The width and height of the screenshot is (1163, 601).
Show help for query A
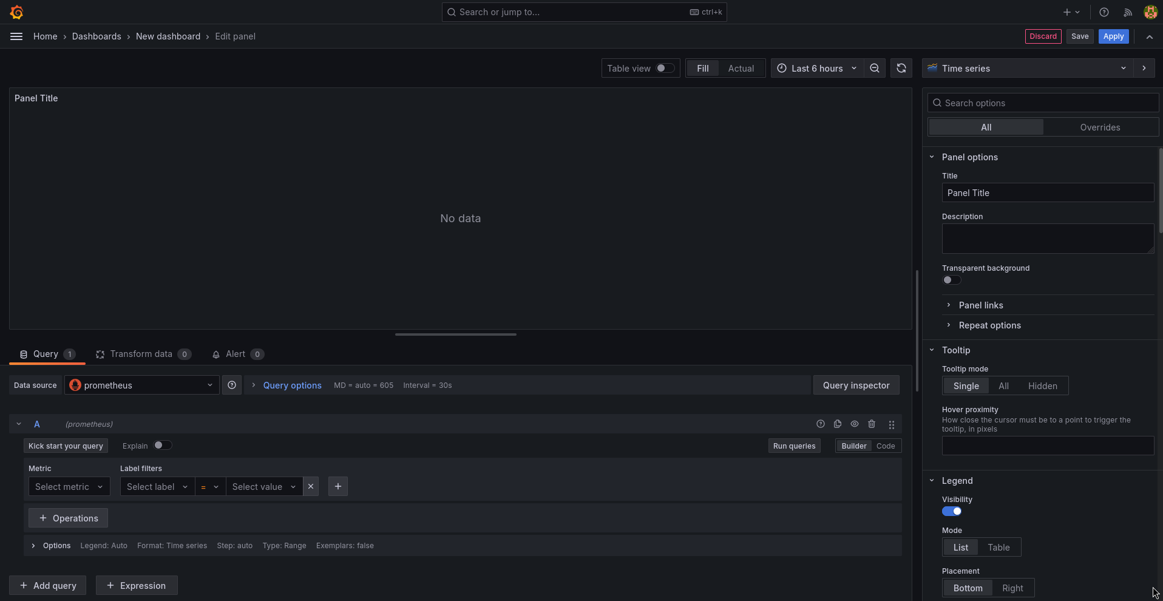(821, 424)
